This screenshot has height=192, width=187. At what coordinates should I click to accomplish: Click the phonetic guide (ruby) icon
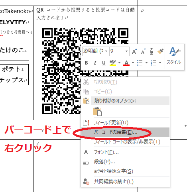pyautogui.click(x=151, y=51)
